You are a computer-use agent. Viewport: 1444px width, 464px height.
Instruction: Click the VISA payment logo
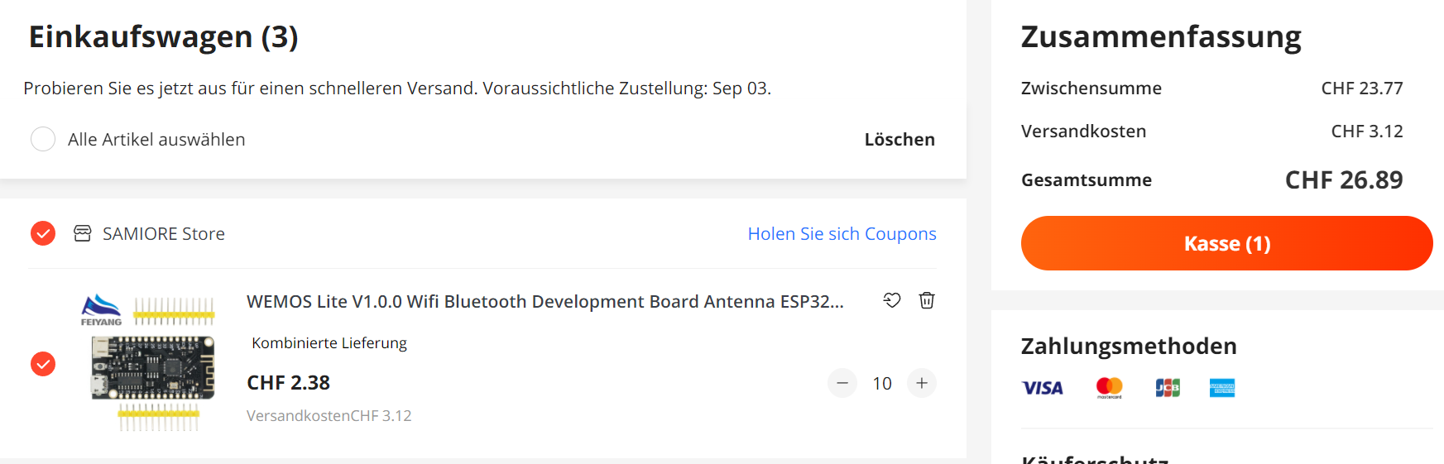[x=1043, y=388]
